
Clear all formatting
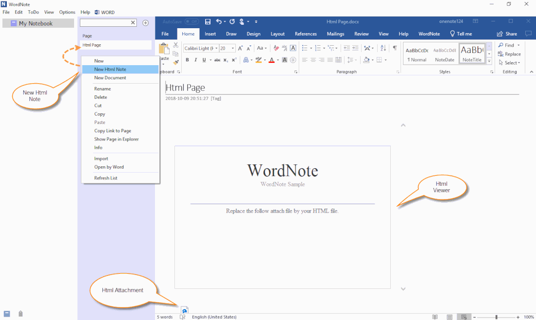(276, 48)
